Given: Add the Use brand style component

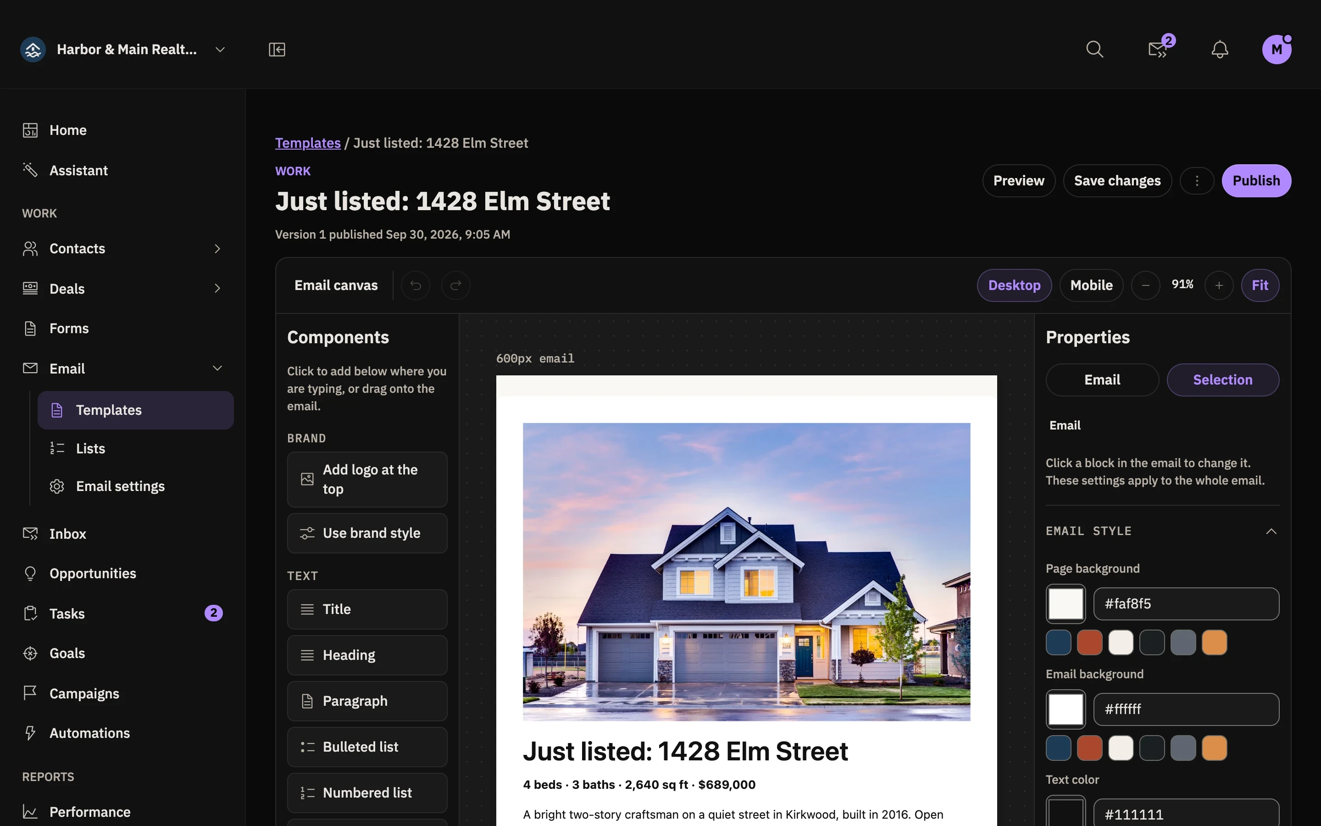Looking at the screenshot, I should 367,533.
